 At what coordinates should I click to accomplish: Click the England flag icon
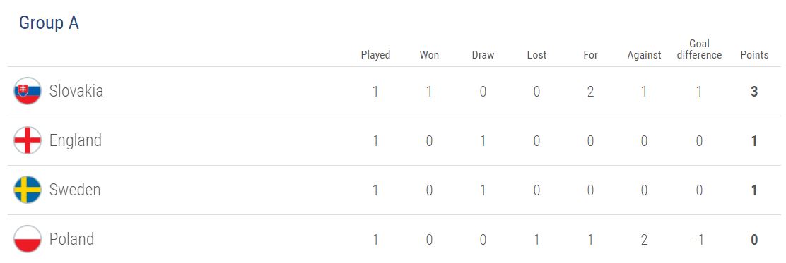pos(28,140)
